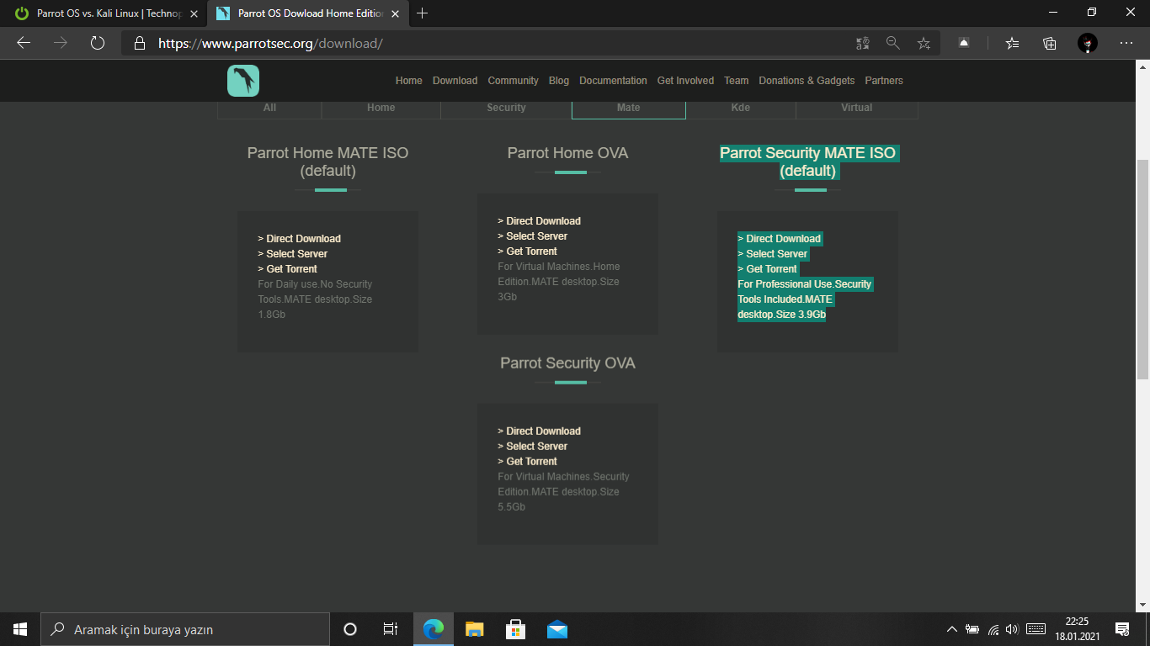Viewport: 1150px width, 646px height.
Task: Click Select Server for Parrot Security MATE ISO
Action: point(773,254)
